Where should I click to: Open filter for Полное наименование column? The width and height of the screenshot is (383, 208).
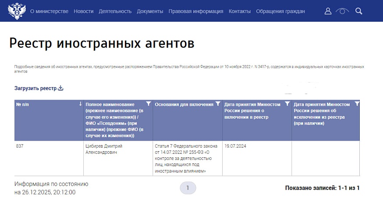(148, 104)
